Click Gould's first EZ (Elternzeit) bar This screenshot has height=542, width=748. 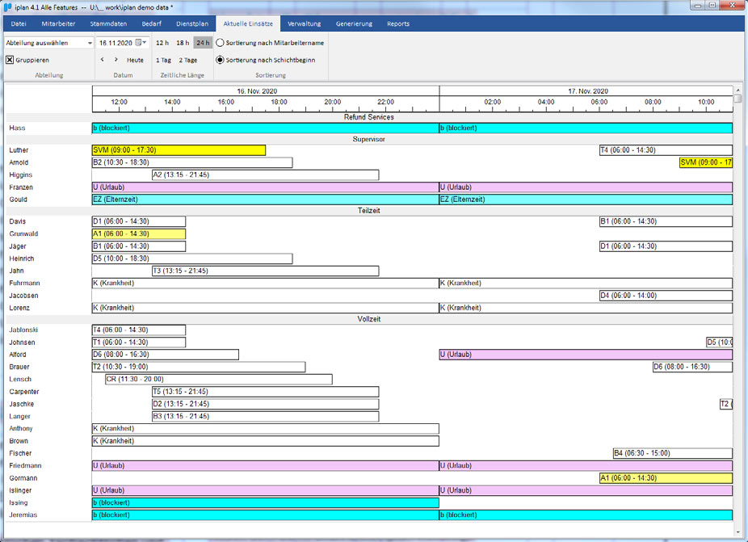(x=265, y=200)
